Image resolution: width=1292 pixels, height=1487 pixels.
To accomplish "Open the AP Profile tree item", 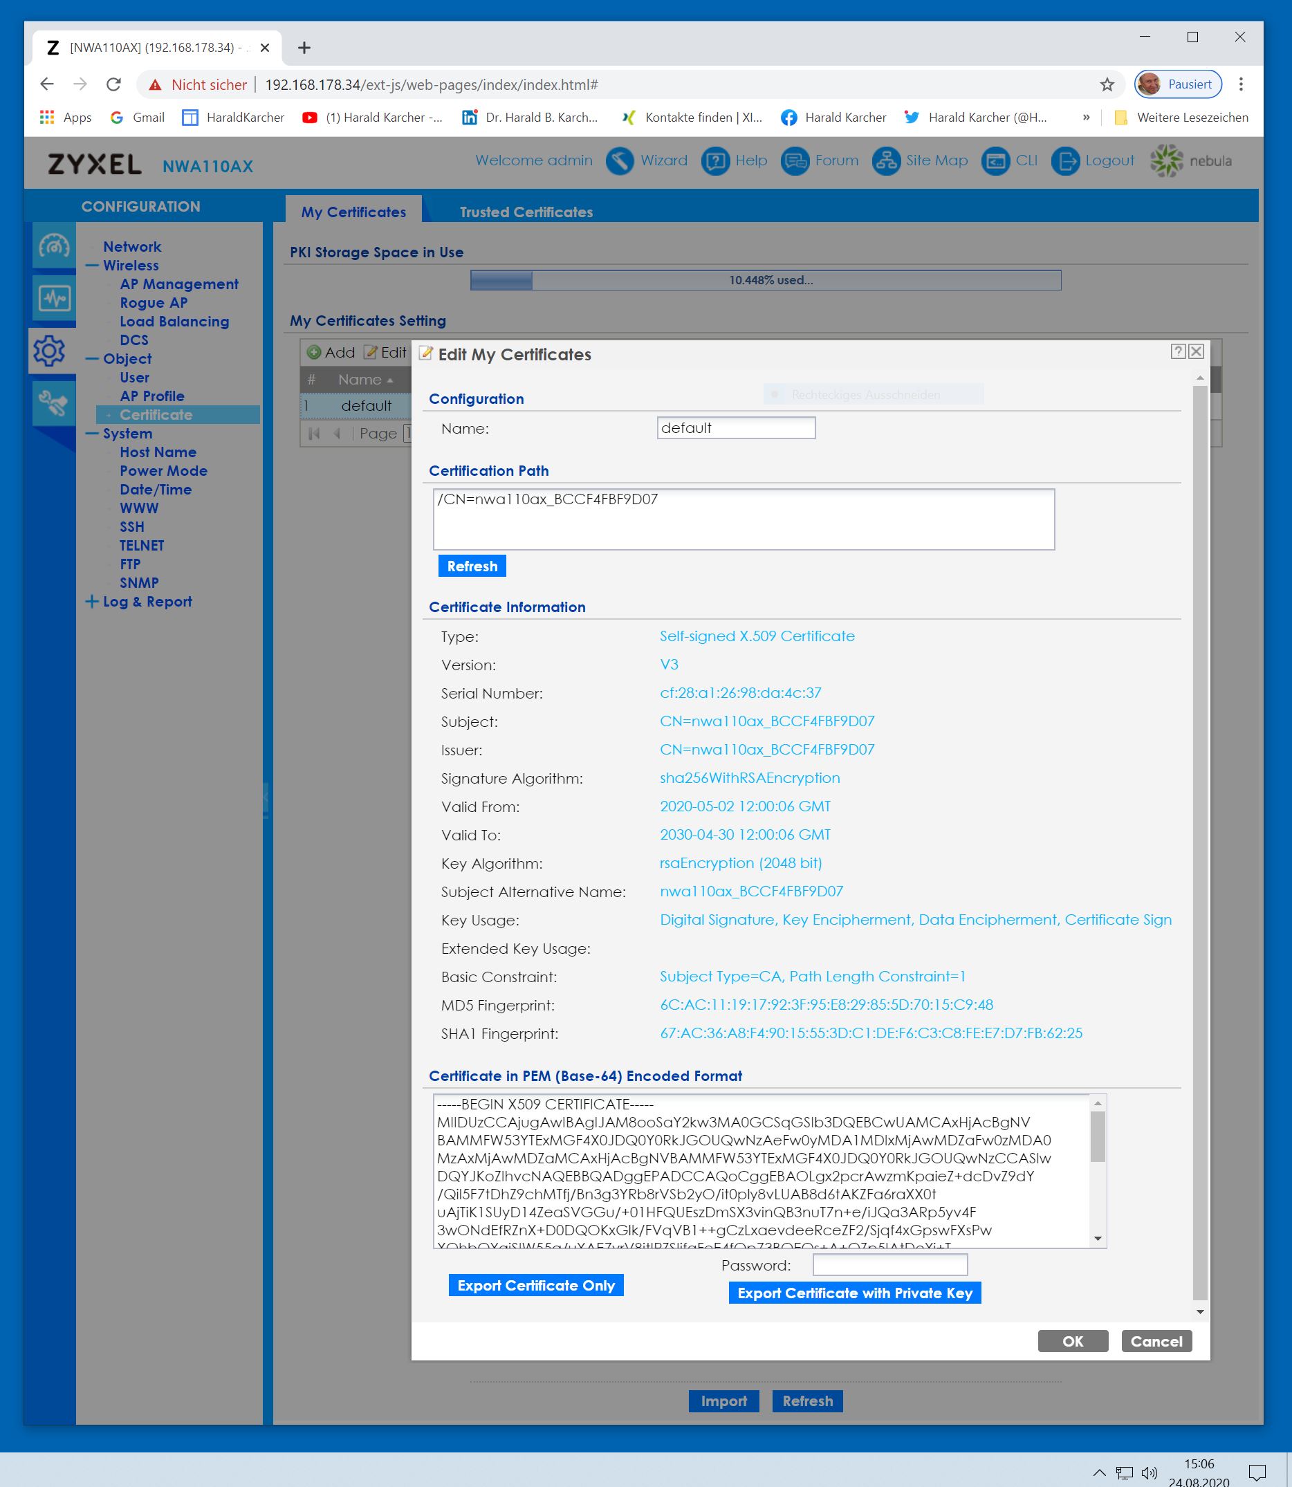I will click(x=152, y=396).
